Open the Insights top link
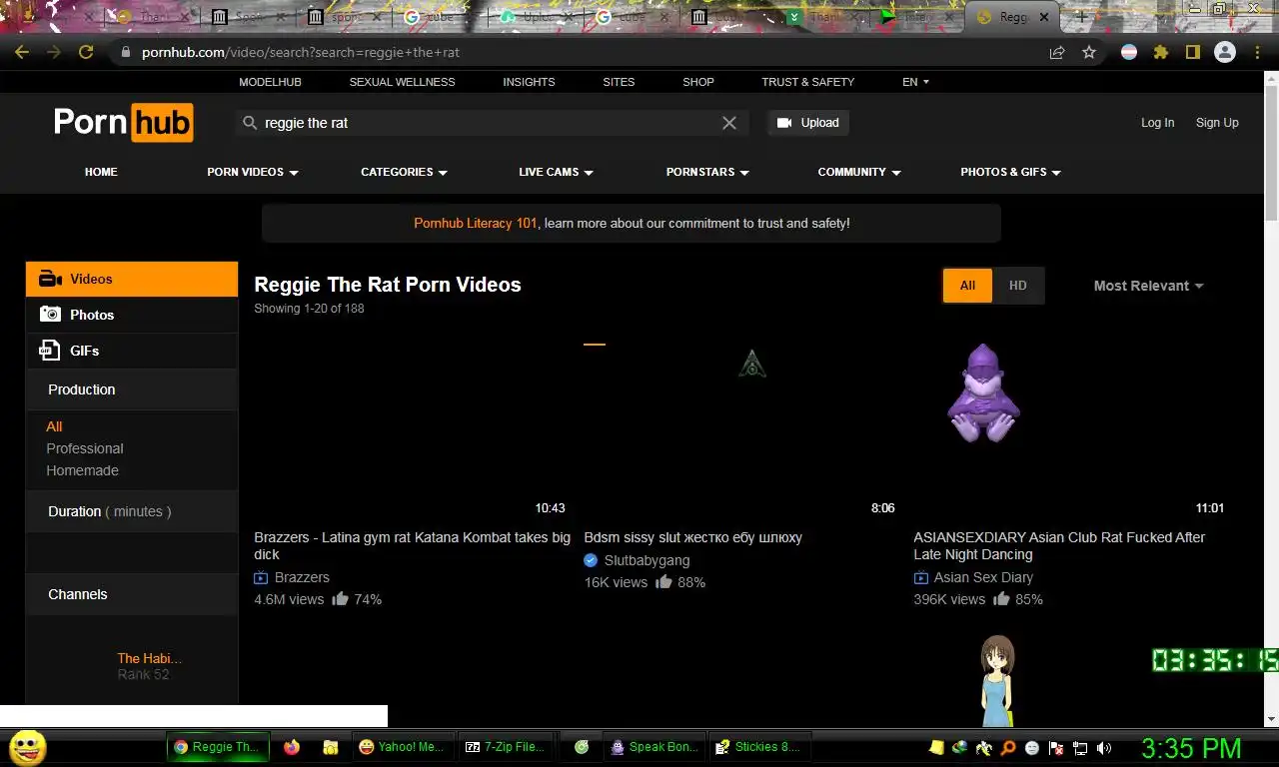 (x=529, y=82)
